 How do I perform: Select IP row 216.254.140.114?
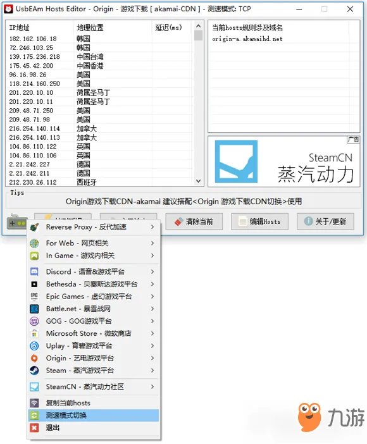point(99,128)
